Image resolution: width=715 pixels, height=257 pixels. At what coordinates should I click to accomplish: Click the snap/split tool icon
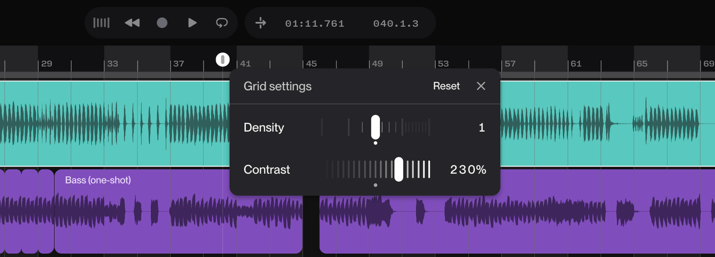click(x=261, y=23)
